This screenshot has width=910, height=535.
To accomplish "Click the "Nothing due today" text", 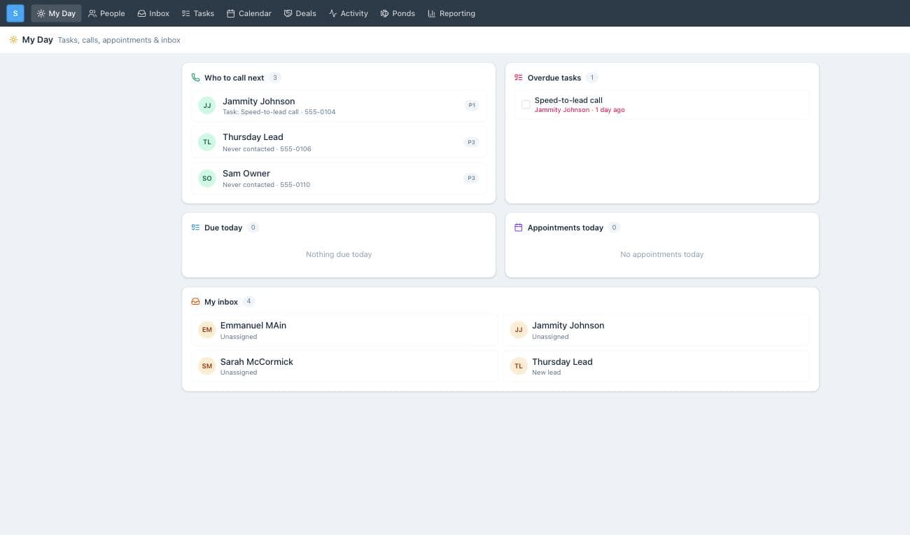I will tap(339, 254).
